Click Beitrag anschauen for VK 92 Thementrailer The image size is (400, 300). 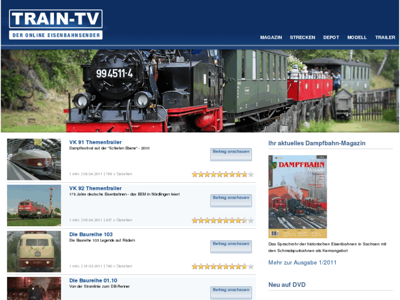coord(231,201)
